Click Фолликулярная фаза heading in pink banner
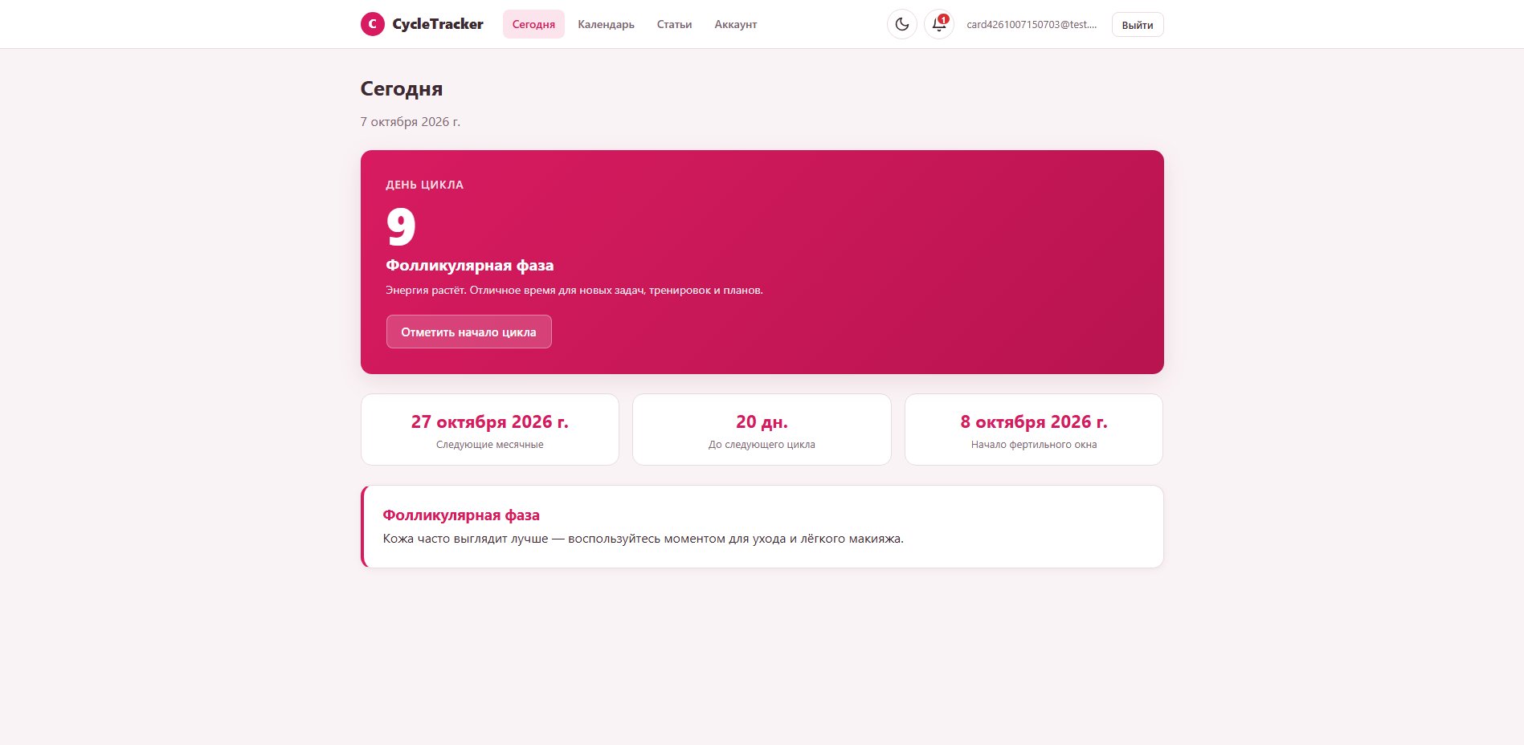 (x=470, y=266)
